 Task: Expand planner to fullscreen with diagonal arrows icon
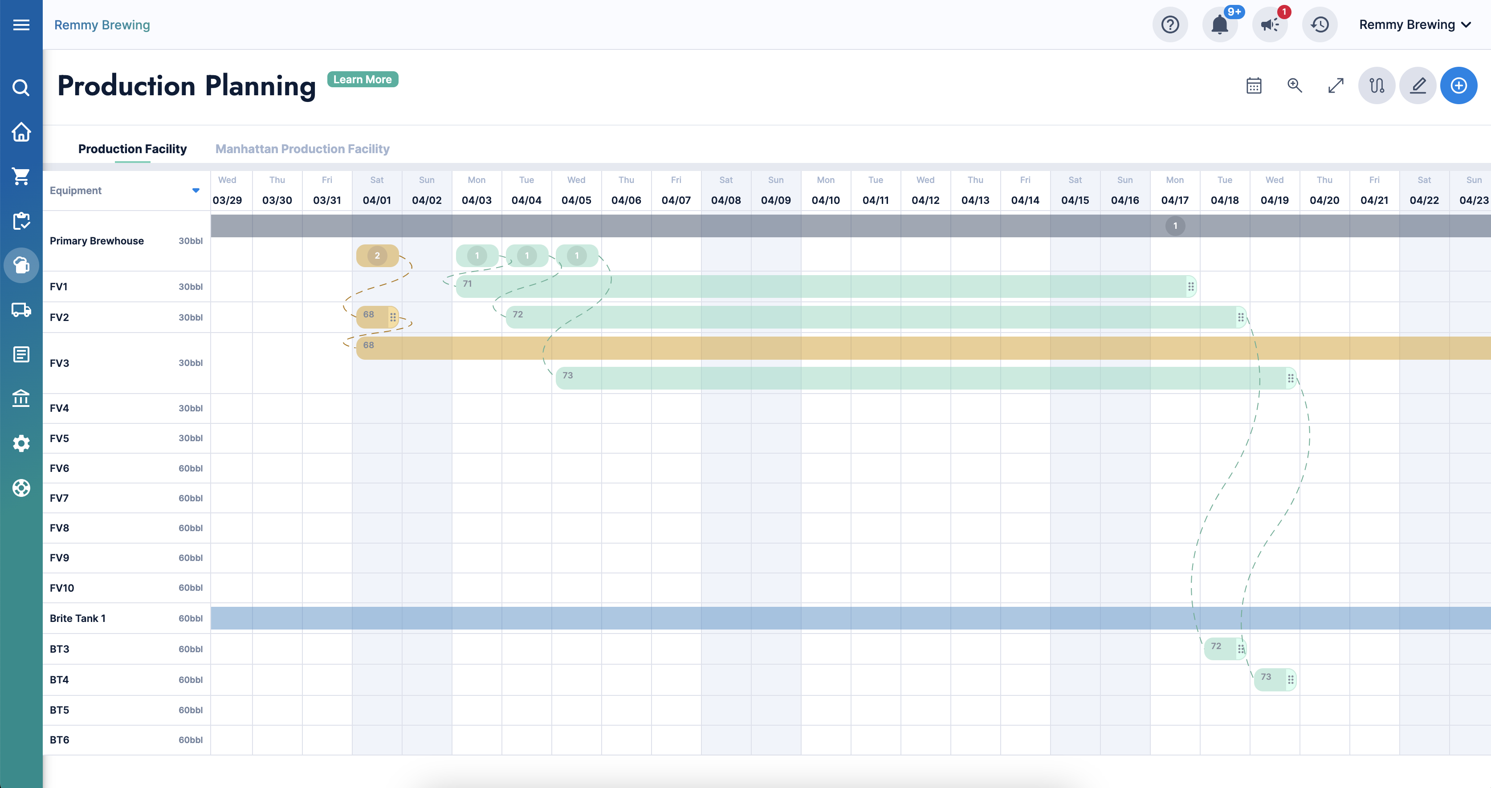pyautogui.click(x=1335, y=85)
